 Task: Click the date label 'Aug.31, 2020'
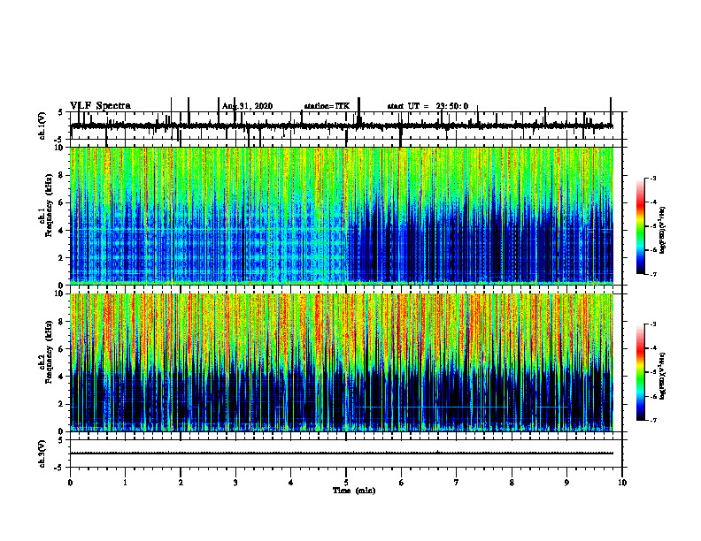247,106
